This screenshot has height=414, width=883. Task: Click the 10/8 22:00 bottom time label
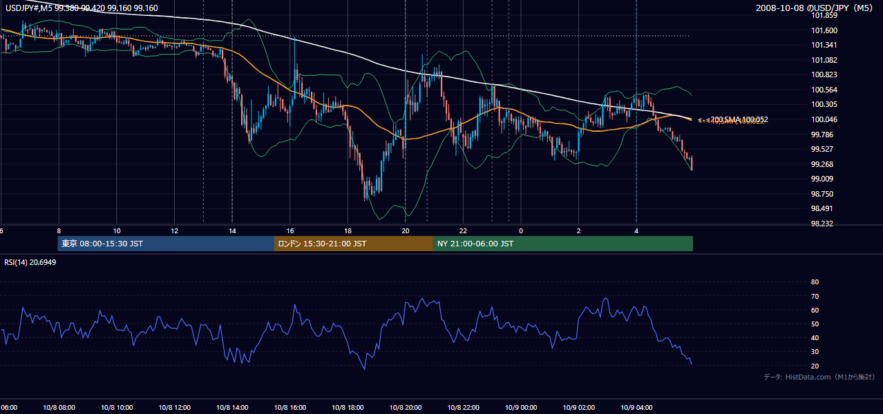point(463,408)
